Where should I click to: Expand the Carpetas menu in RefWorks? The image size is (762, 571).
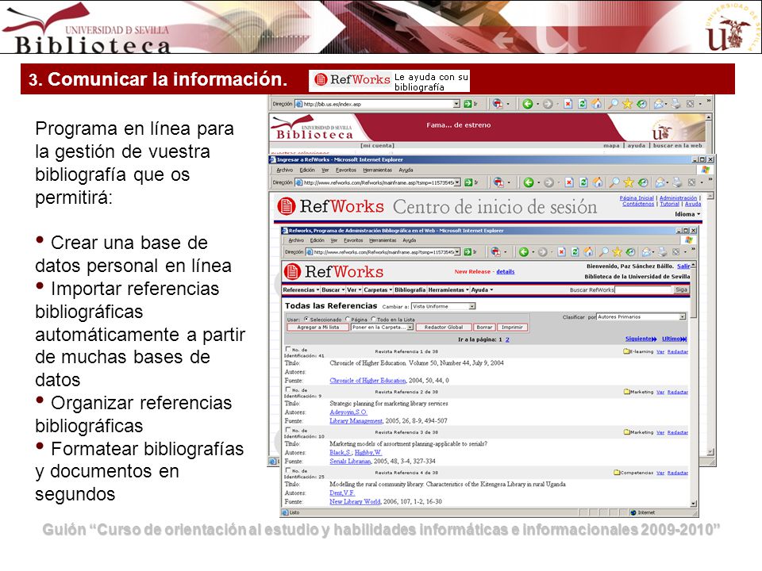[378, 290]
